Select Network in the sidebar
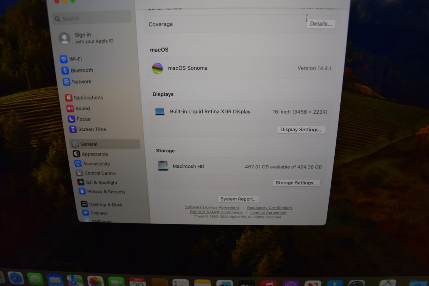Image resolution: width=429 pixels, height=286 pixels. (x=77, y=82)
